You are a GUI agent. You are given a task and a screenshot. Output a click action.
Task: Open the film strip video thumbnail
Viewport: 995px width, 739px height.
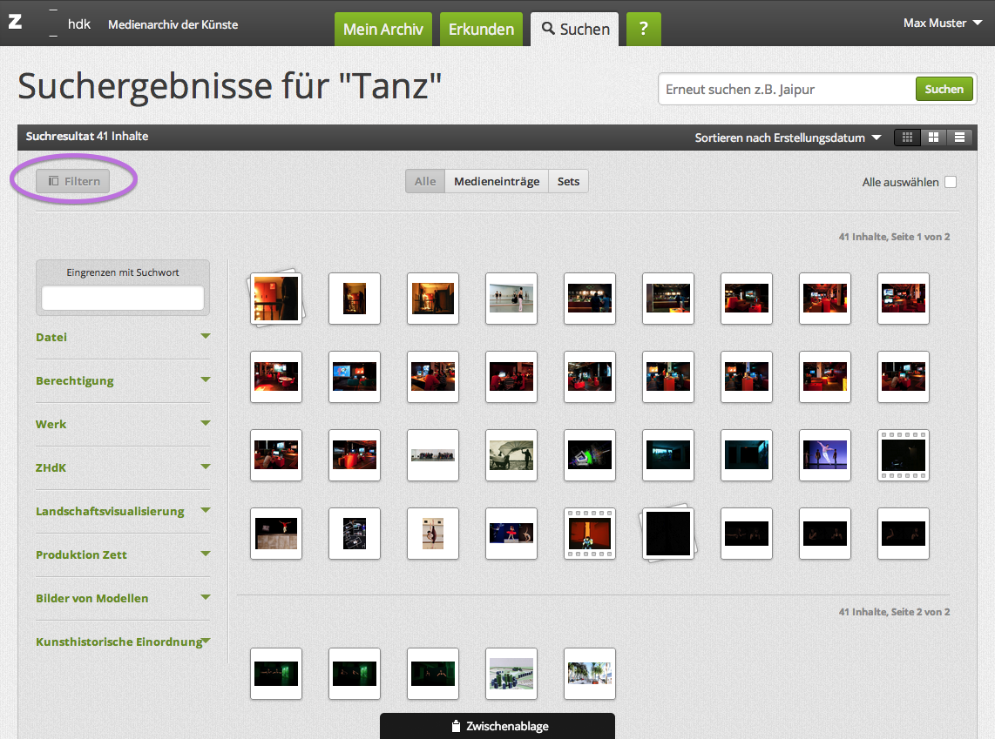(904, 455)
